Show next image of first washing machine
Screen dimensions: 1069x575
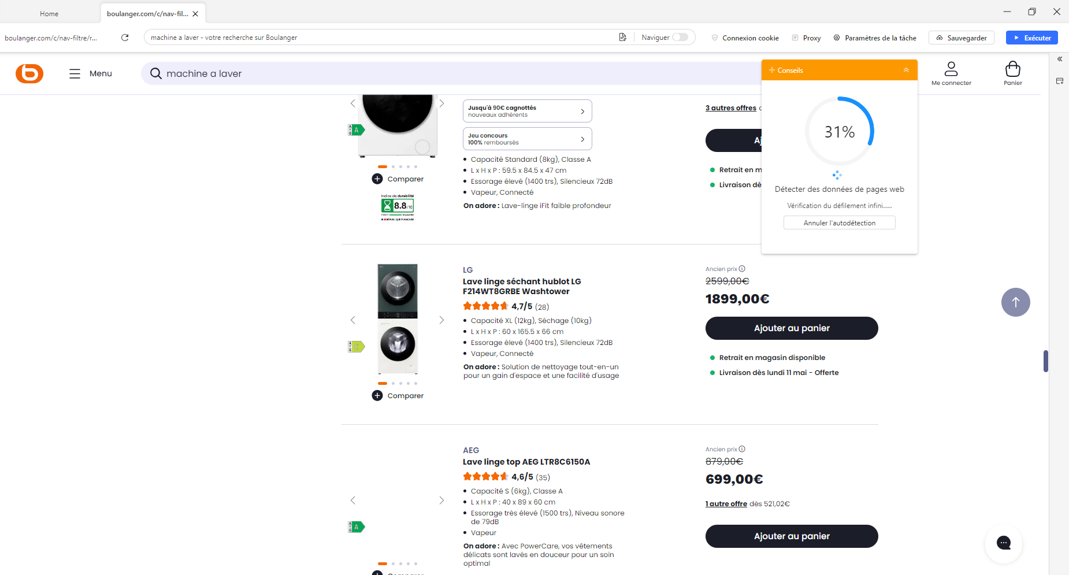pos(441,103)
